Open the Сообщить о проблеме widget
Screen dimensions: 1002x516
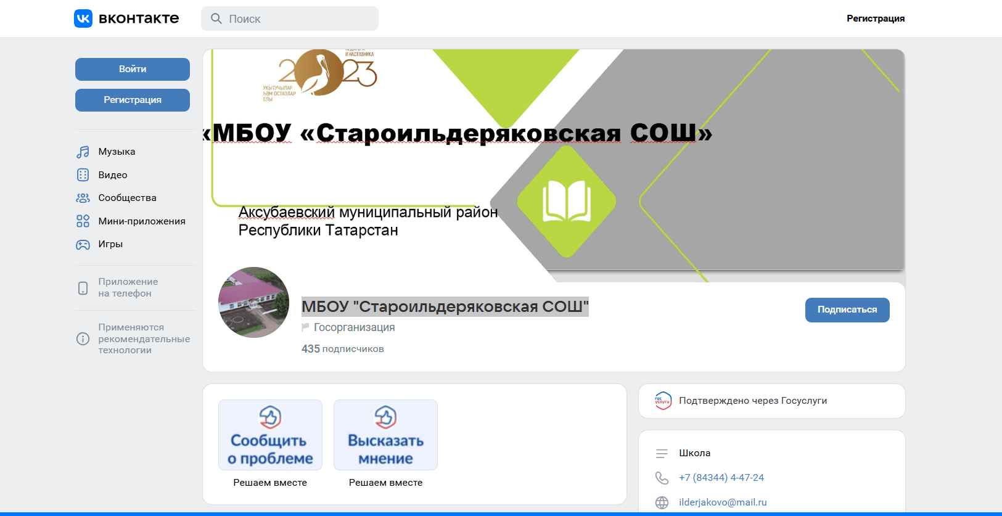coord(270,435)
